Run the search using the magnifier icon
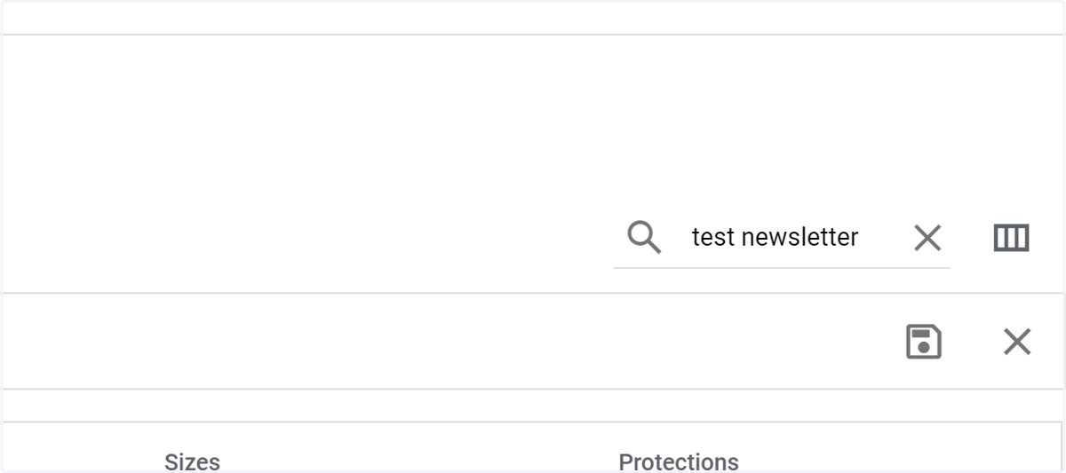Viewport: 1066px width, 473px height. pos(644,238)
